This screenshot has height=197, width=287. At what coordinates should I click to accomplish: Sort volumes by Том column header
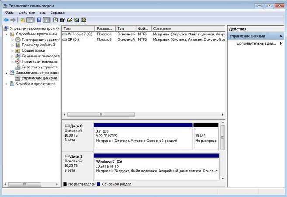(x=78, y=28)
